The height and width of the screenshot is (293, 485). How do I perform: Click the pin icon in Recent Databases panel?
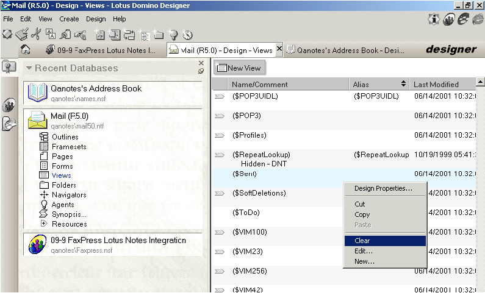[x=201, y=71]
